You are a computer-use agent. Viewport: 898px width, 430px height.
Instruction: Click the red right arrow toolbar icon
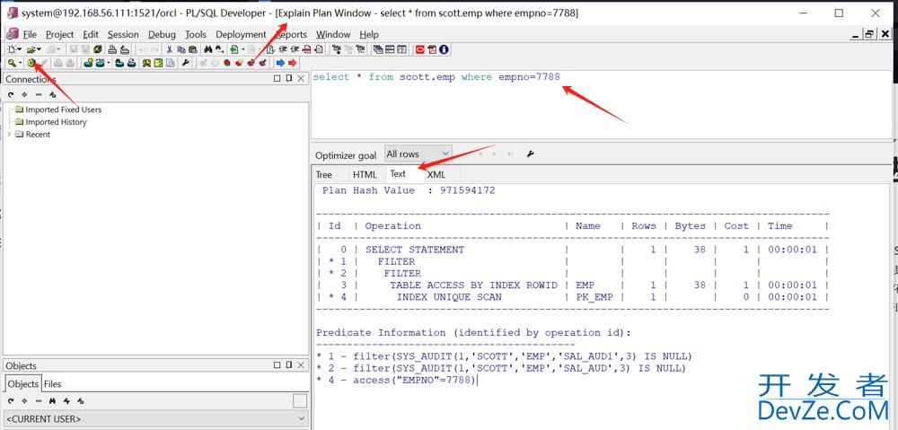[x=292, y=63]
